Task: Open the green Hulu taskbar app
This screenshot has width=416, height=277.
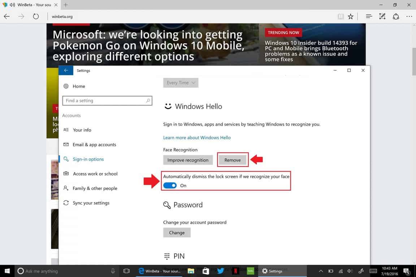Action: pos(250,271)
